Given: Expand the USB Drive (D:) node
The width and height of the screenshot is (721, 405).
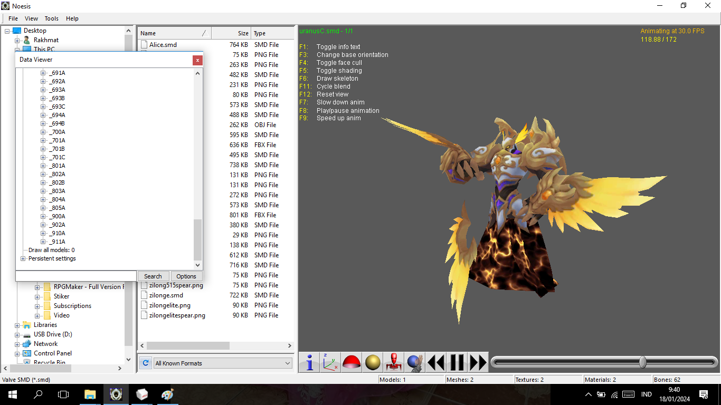Looking at the screenshot, I should pos(17,334).
